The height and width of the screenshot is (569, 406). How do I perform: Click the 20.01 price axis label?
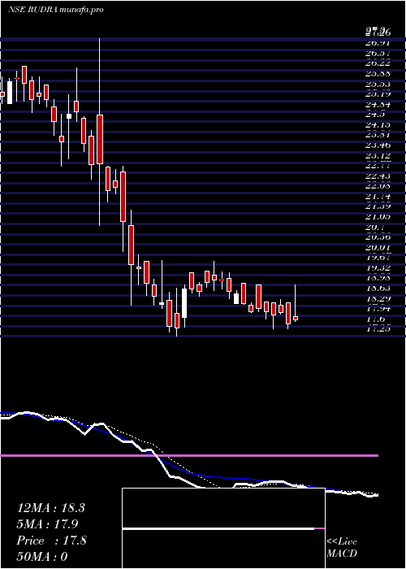click(x=378, y=248)
